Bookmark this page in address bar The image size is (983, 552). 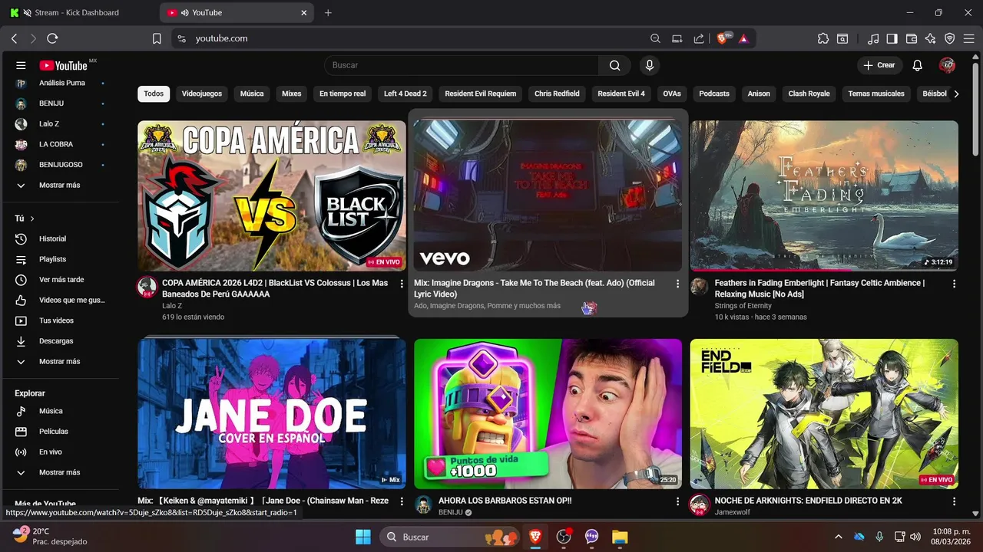click(x=157, y=38)
